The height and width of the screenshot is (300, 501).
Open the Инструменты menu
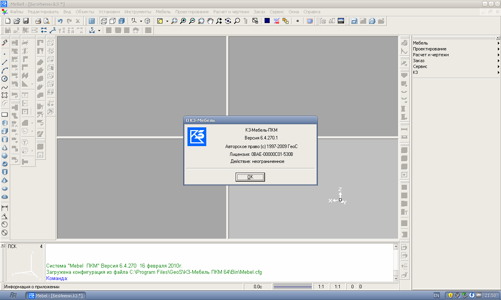tap(138, 12)
